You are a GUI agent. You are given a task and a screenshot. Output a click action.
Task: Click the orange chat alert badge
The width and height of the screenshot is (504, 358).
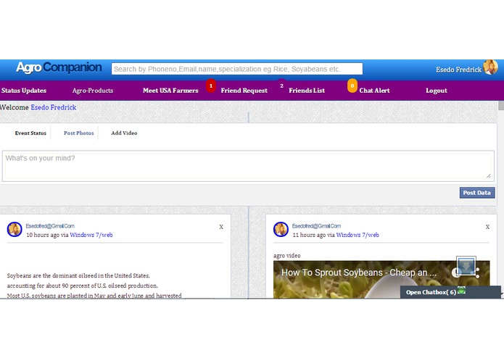click(x=352, y=86)
